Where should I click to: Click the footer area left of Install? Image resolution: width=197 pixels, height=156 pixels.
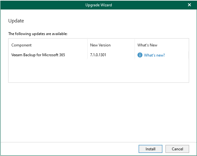tap(69, 149)
